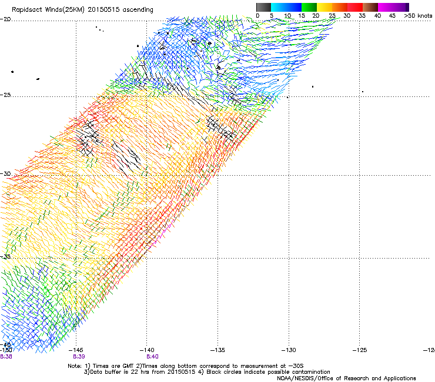Click the "25" legend scale label
Viewport: 435px width, 382px height.
332,16
